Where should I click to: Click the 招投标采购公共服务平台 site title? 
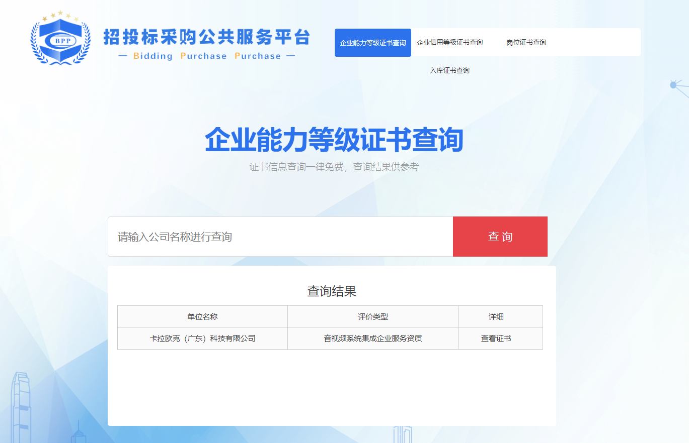click(206, 37)
